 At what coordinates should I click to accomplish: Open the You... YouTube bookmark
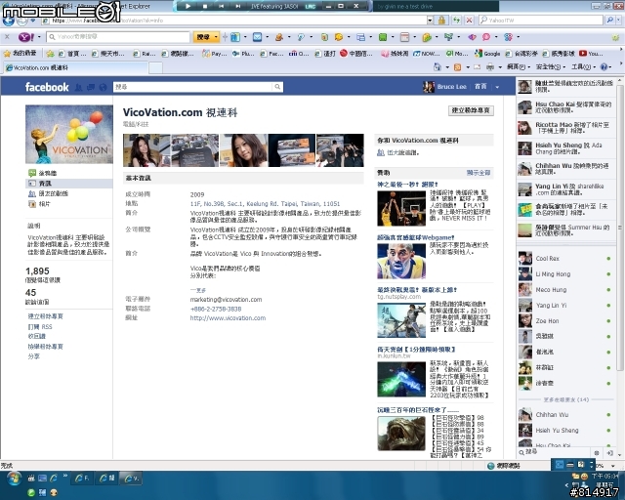pos(591,54)
